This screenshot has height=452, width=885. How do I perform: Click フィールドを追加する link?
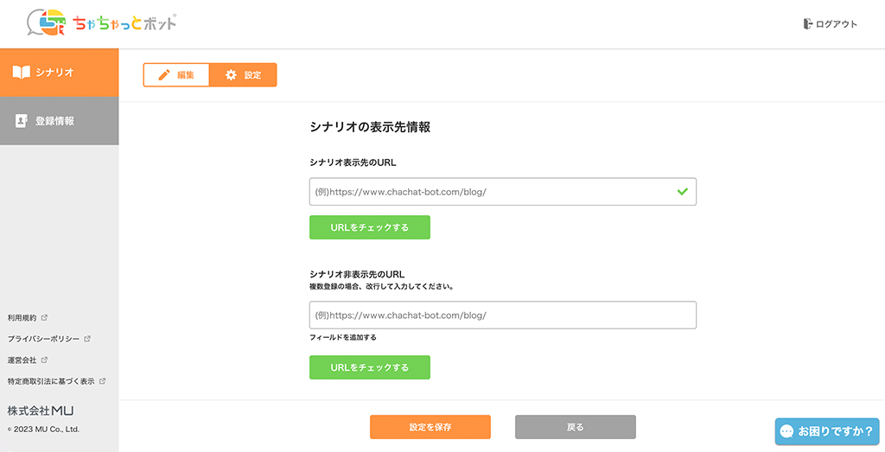[x=343, y=338]
